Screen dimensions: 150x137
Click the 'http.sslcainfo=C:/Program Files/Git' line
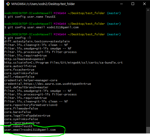tap(64, 63)
